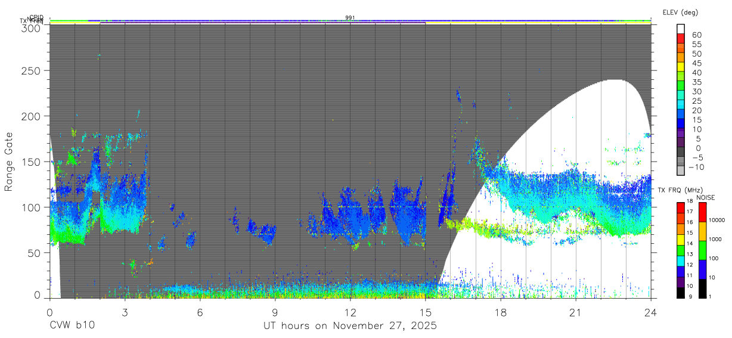Viewport: 732px width, 338px height.
Task: Click the 300 tick on Range Gate axis
Action: point(31,27)
